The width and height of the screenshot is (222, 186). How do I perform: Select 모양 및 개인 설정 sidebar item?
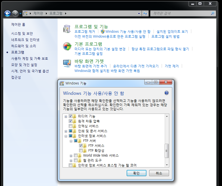(24, 65)
